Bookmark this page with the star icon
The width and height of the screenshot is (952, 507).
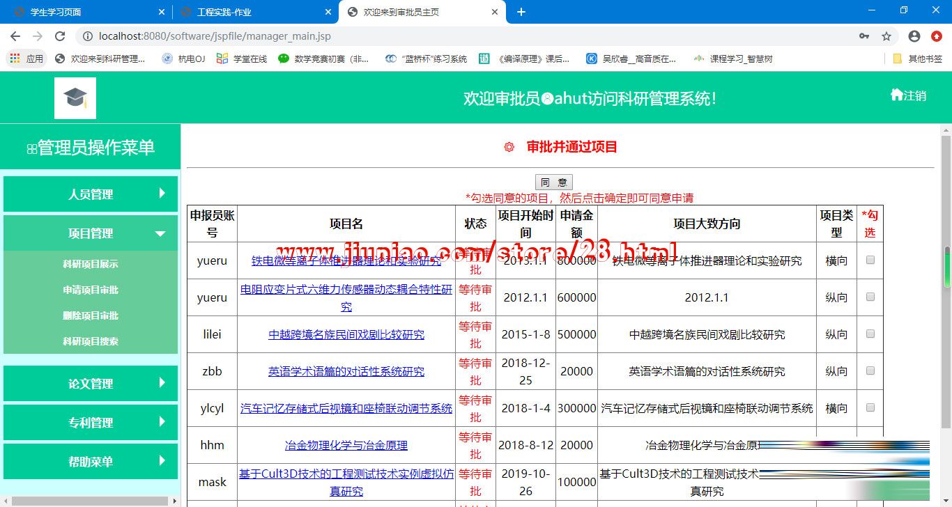pyautogui.click(x=886, y=36)
